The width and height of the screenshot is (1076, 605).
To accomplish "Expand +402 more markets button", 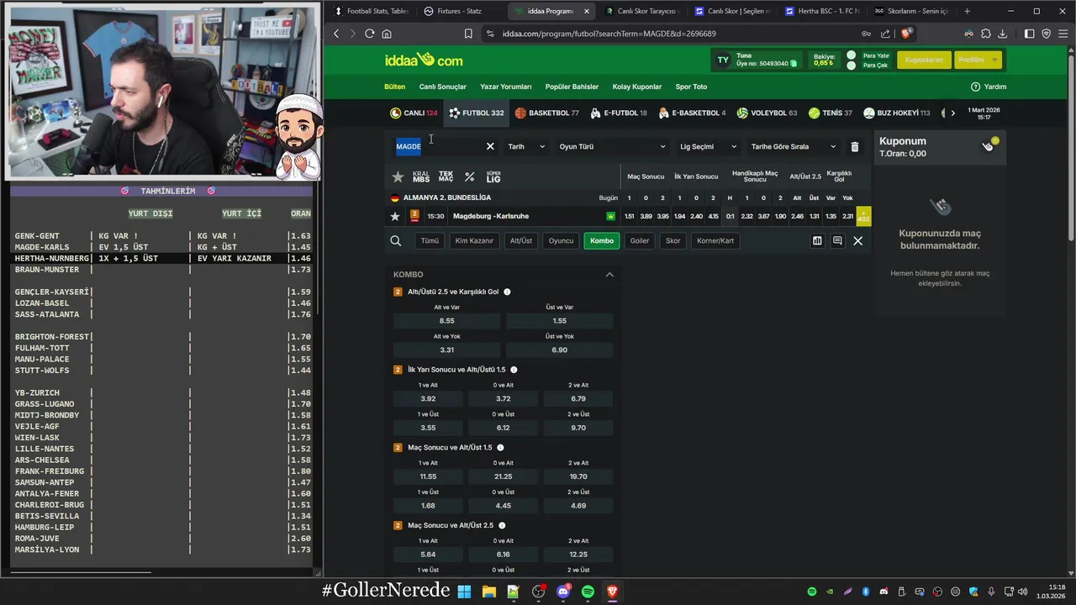I will pyautogui.click(x=863, y=216).
